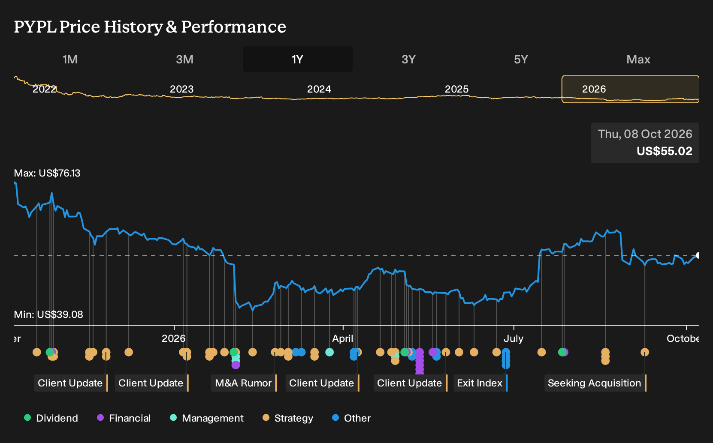Click the three stacked orange dots before October

605,356
